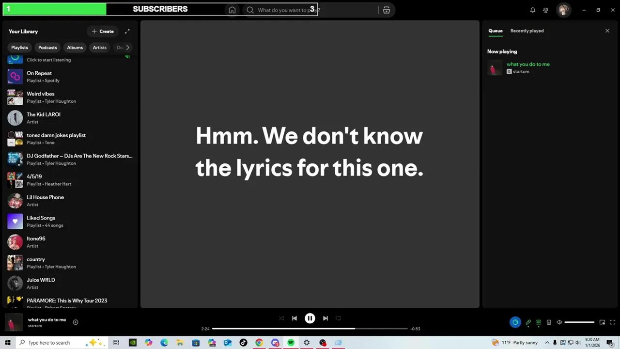Image resolution: width=620 pixels, height=349 pixels.
Task: Select tonez damn jokes playlist
Action: click(x=70, y=139)
